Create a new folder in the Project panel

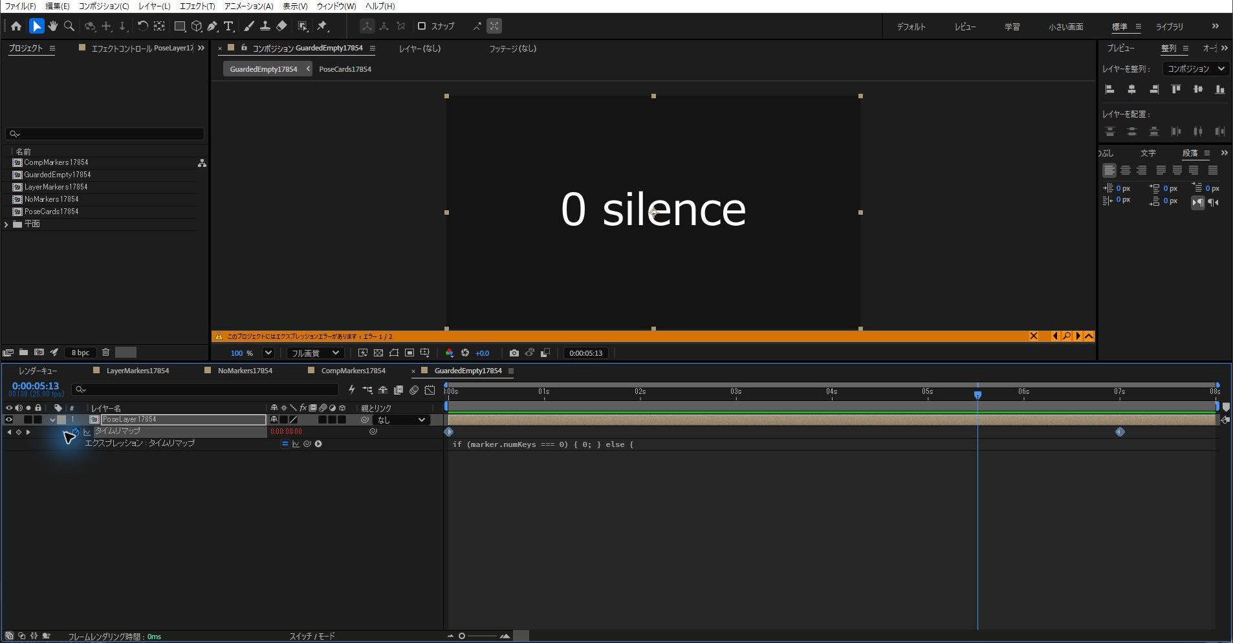coord(23,353)
